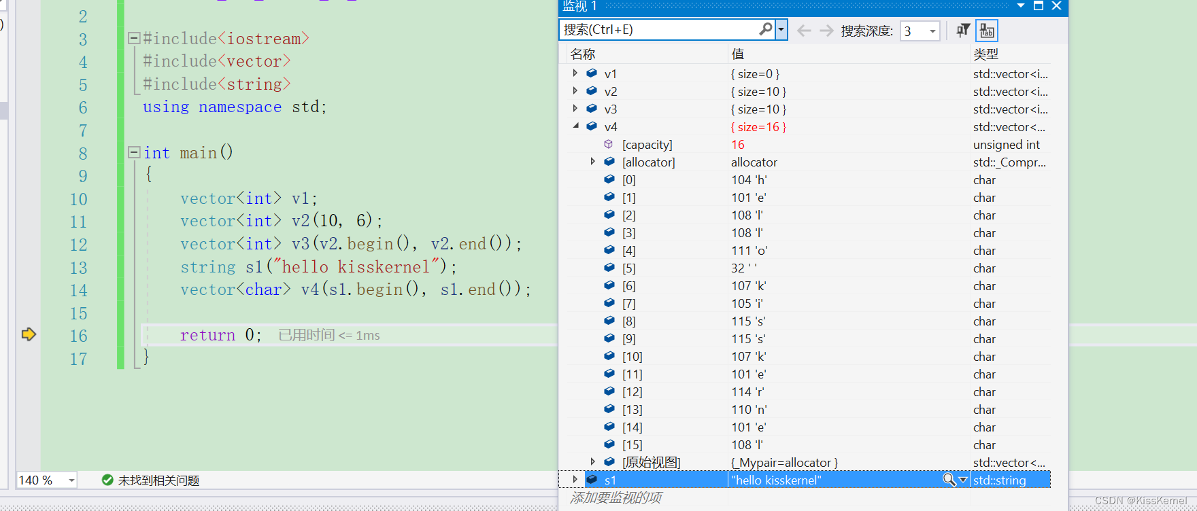Click the 类型 column header
Viewport: 1197px width, 511px height.
(x=985, y=54)
